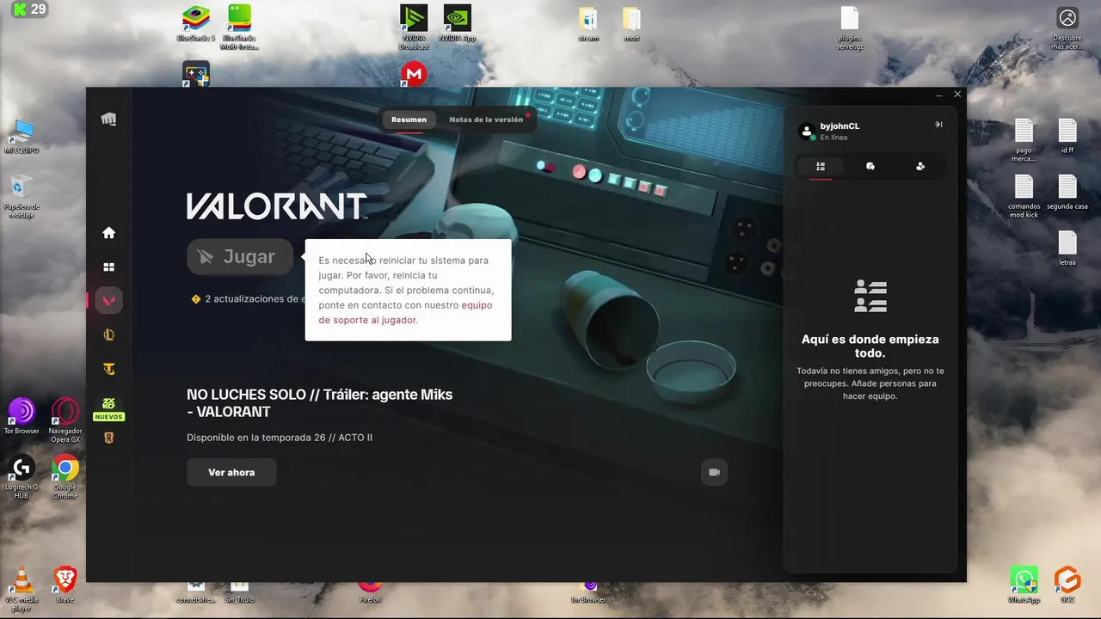Open the letraa file on desktop

pyautogui.click(x=1067, y=248)
